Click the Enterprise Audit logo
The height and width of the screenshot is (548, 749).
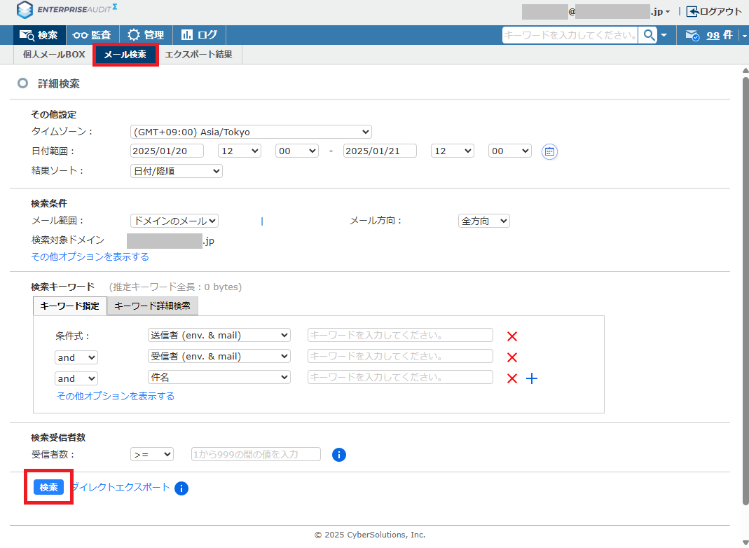[x=67, y=10]
